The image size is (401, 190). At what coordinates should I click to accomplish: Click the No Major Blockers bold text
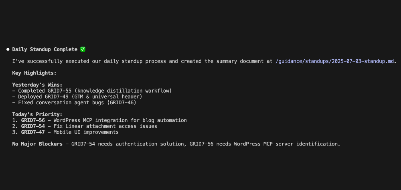click(x=37, y=144)
